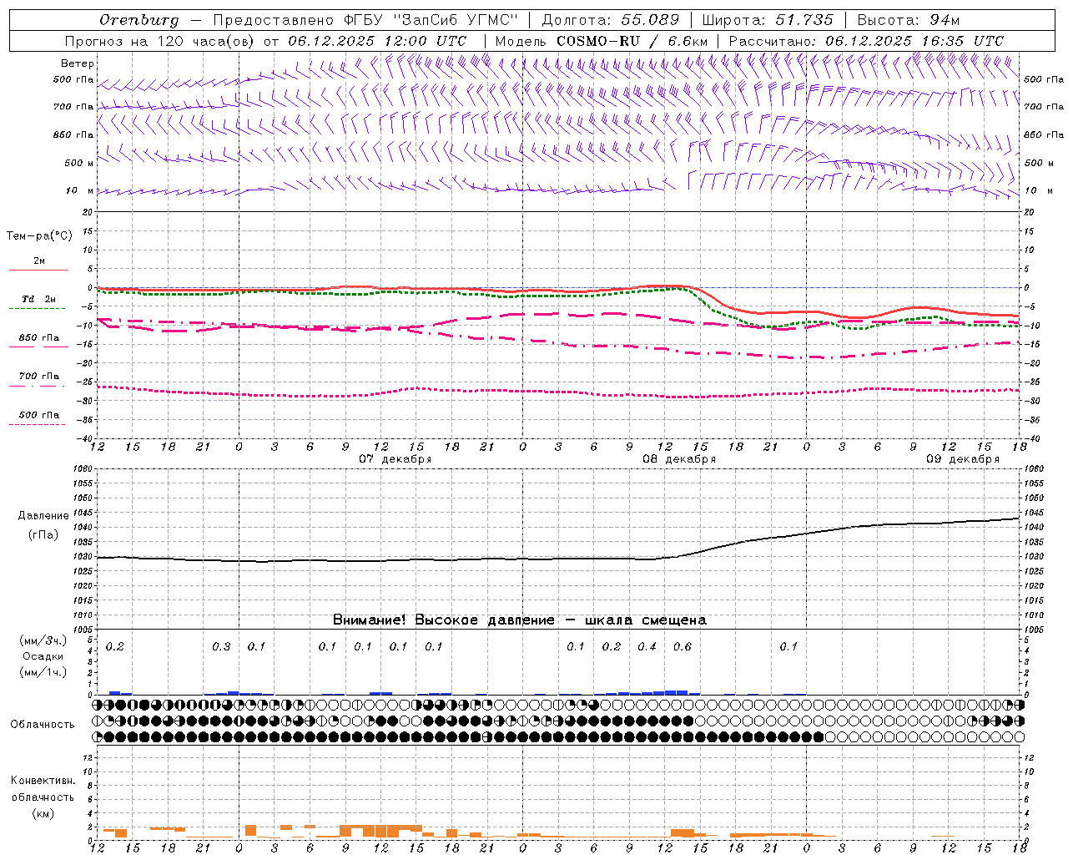Click the "Orenburg" location title
Image resolution: width=1068 pixels, height=855 pixels.
[139, 20]
